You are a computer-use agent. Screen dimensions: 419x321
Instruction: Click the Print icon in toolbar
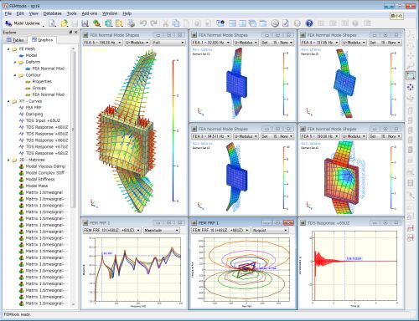131,23
